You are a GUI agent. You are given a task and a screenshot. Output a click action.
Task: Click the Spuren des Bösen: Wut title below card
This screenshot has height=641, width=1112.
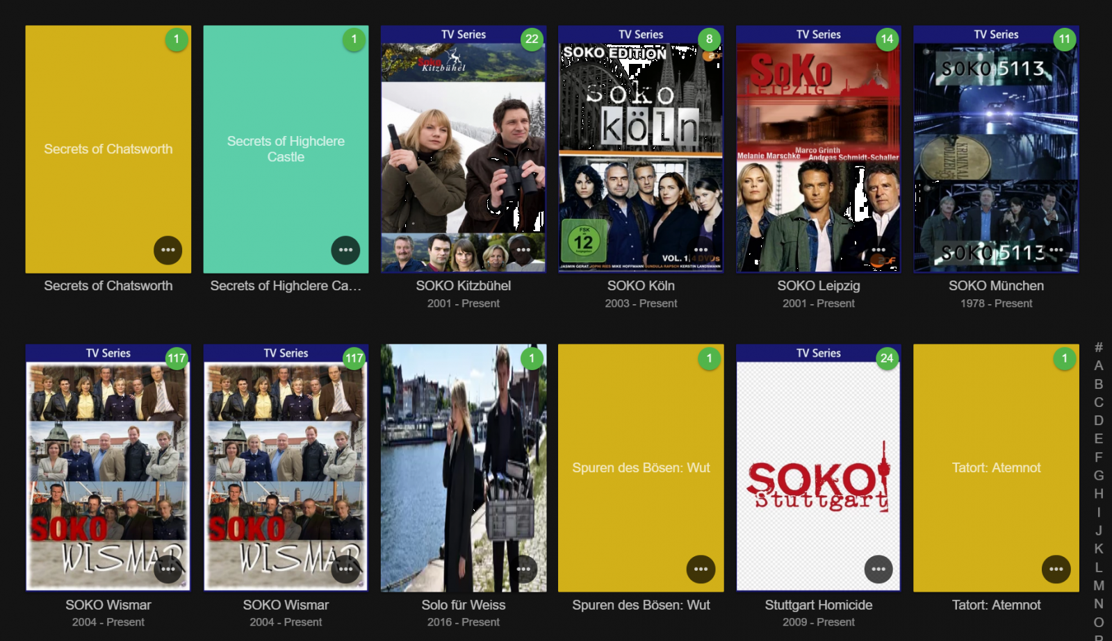coord(641,605)
